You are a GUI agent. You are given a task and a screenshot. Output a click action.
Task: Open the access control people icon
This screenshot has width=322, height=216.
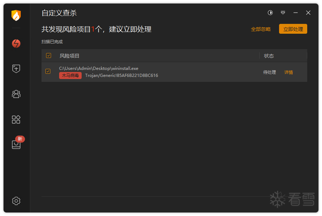pos(16,94)
